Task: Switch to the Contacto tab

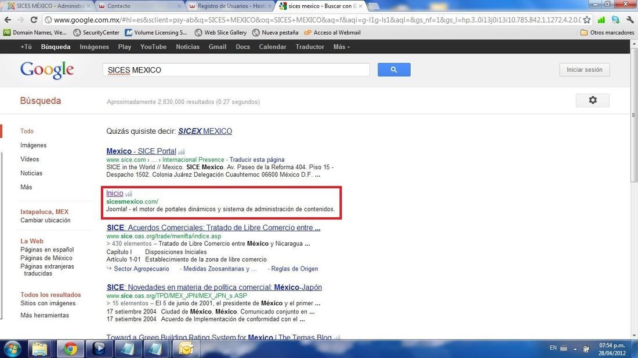Action: point(139,6)
